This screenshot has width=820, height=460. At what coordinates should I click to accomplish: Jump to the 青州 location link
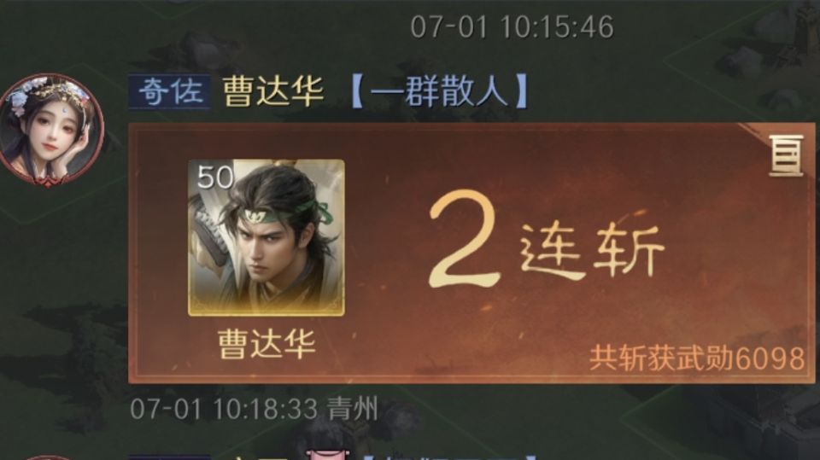tap(353, 409)
